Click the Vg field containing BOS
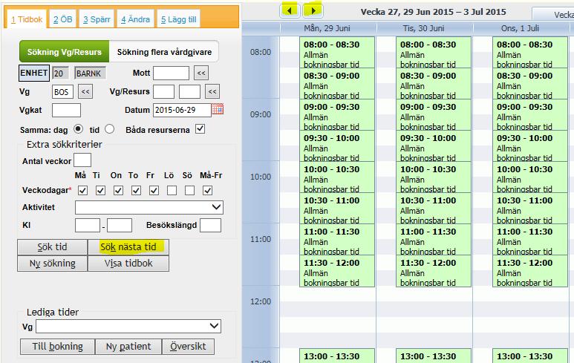Image resolution: width=574 pixels, height=363 pixels. point(62,91)
